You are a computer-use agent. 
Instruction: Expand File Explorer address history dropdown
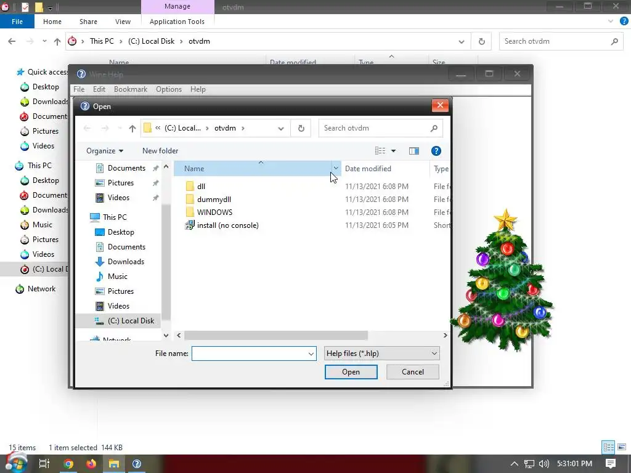tap(461, 41)
